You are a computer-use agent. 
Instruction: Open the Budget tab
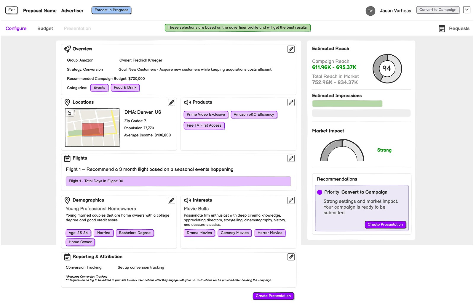(x=45, y=28)
